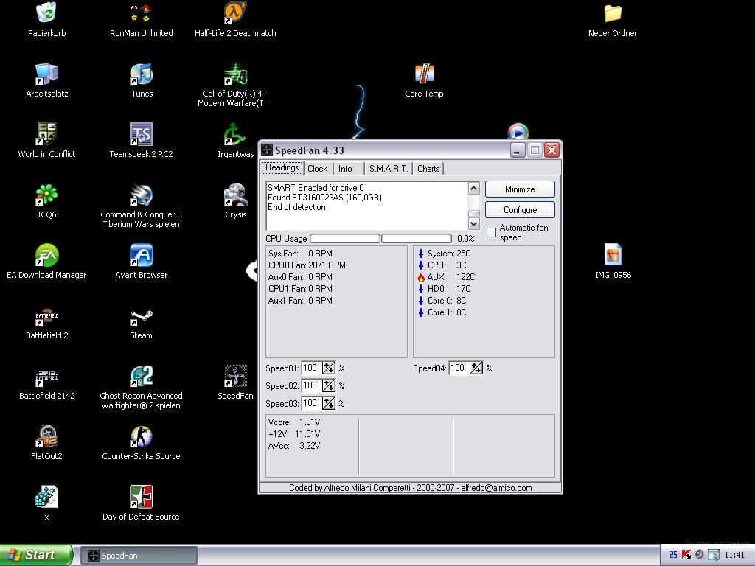Open the Papierkorb recycle bin icon

click(46, 13)
